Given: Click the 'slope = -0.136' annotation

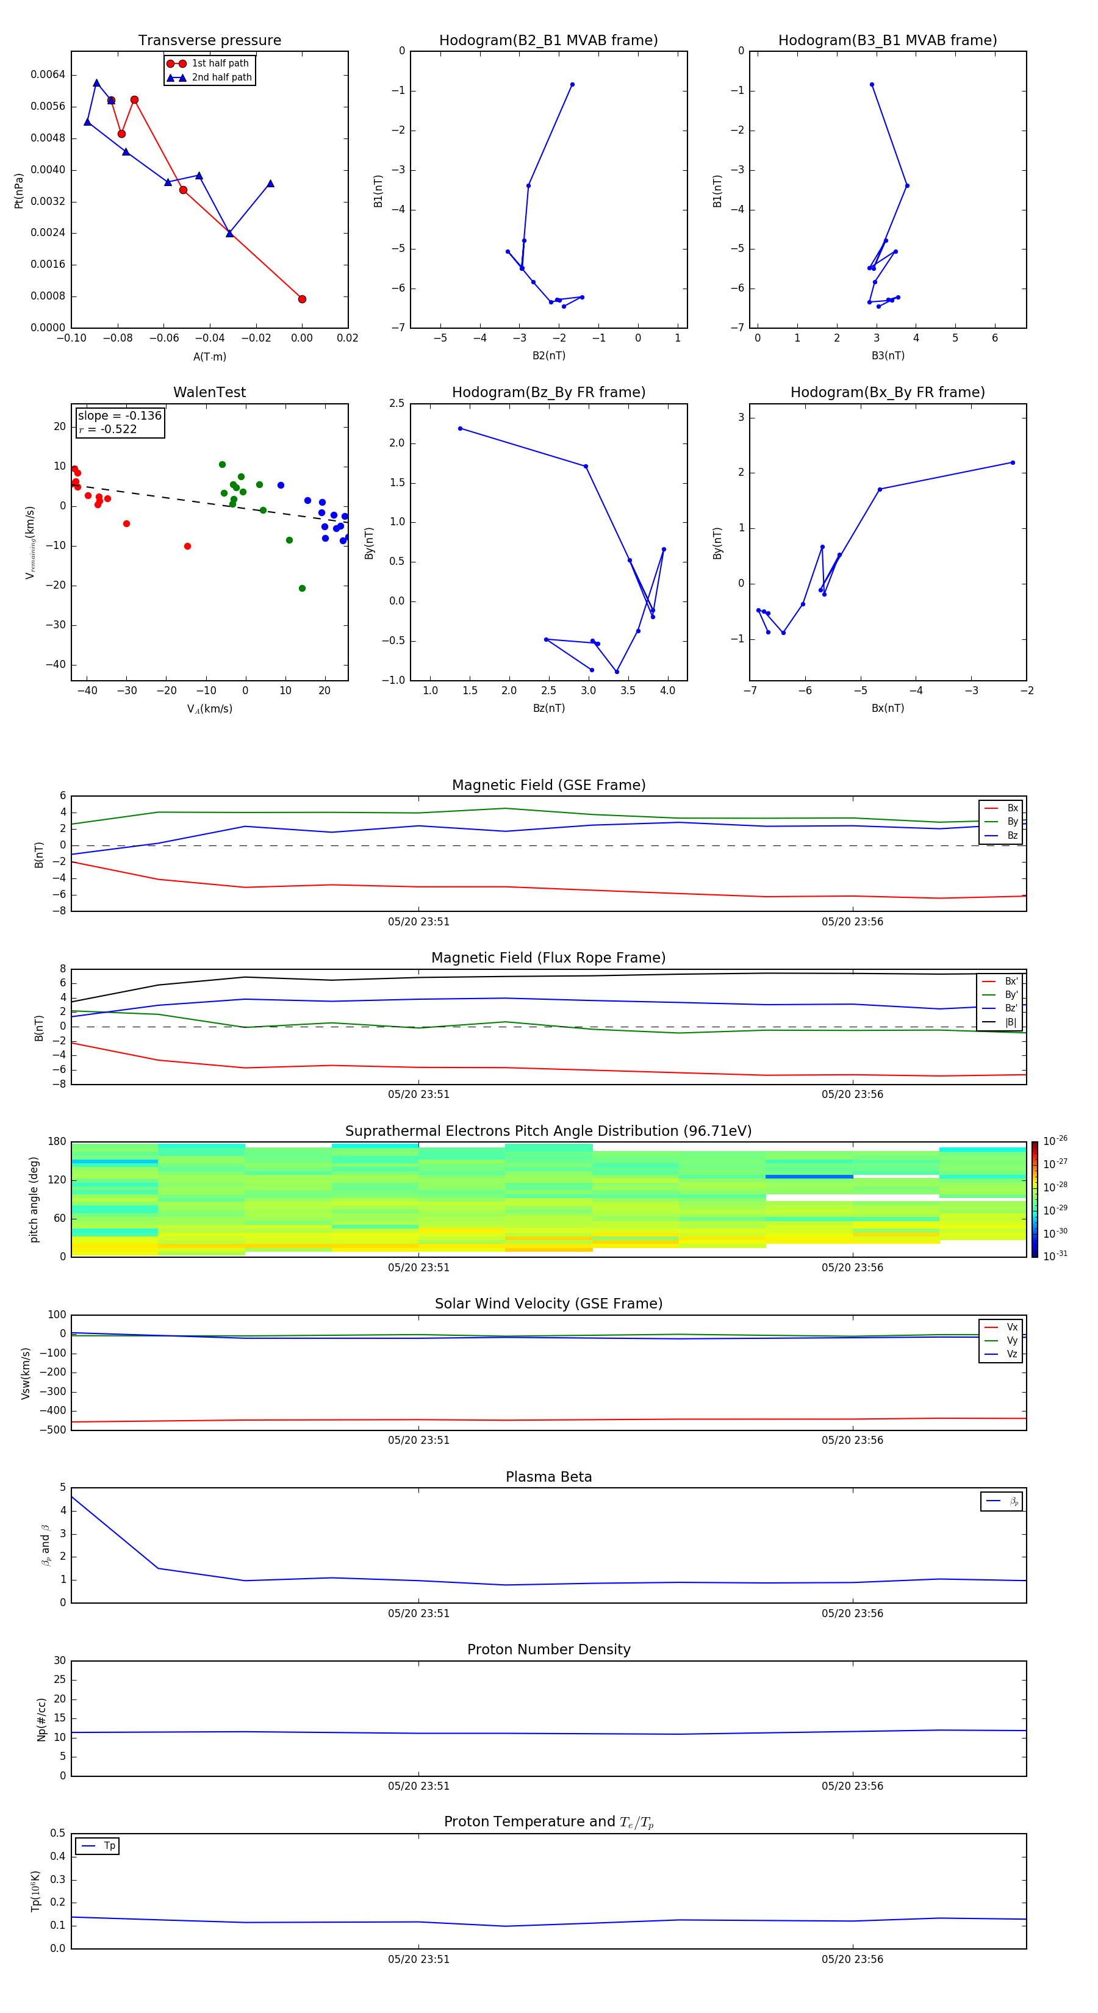Looking at the screenshot, I should pyautogui.click(x=120, y=416).
